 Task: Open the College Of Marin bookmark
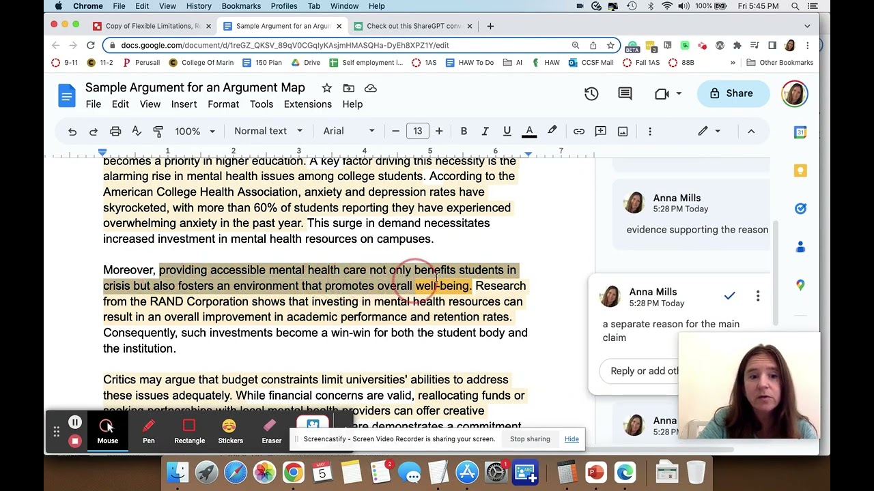click(x=201, y=63)
